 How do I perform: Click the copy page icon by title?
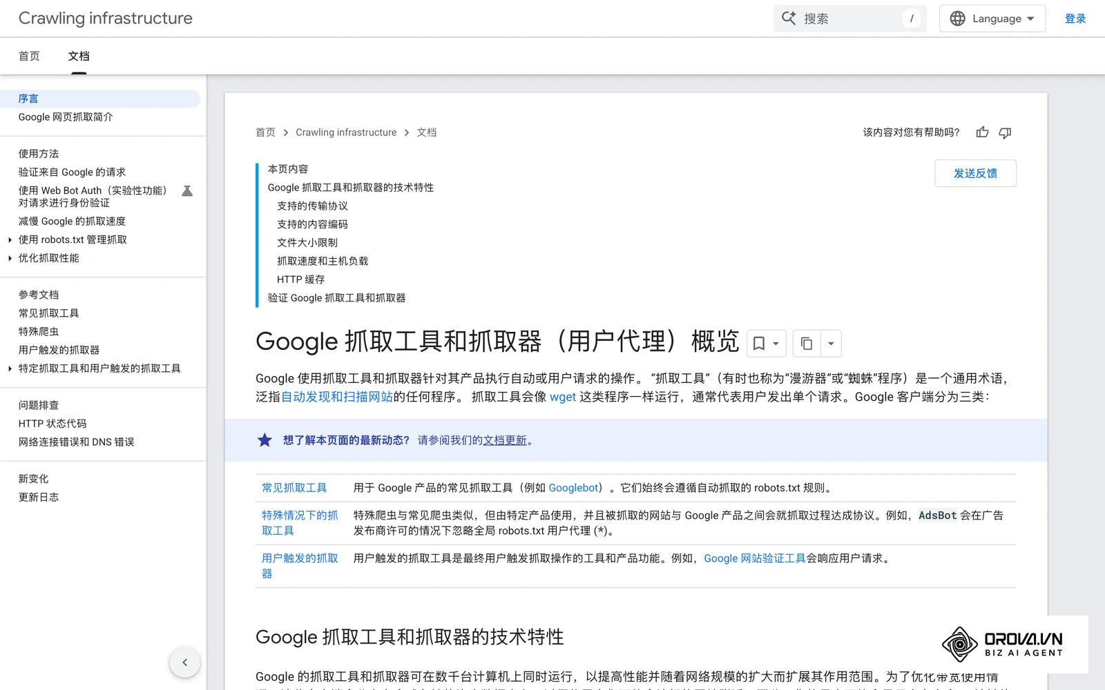click(806, 344)
